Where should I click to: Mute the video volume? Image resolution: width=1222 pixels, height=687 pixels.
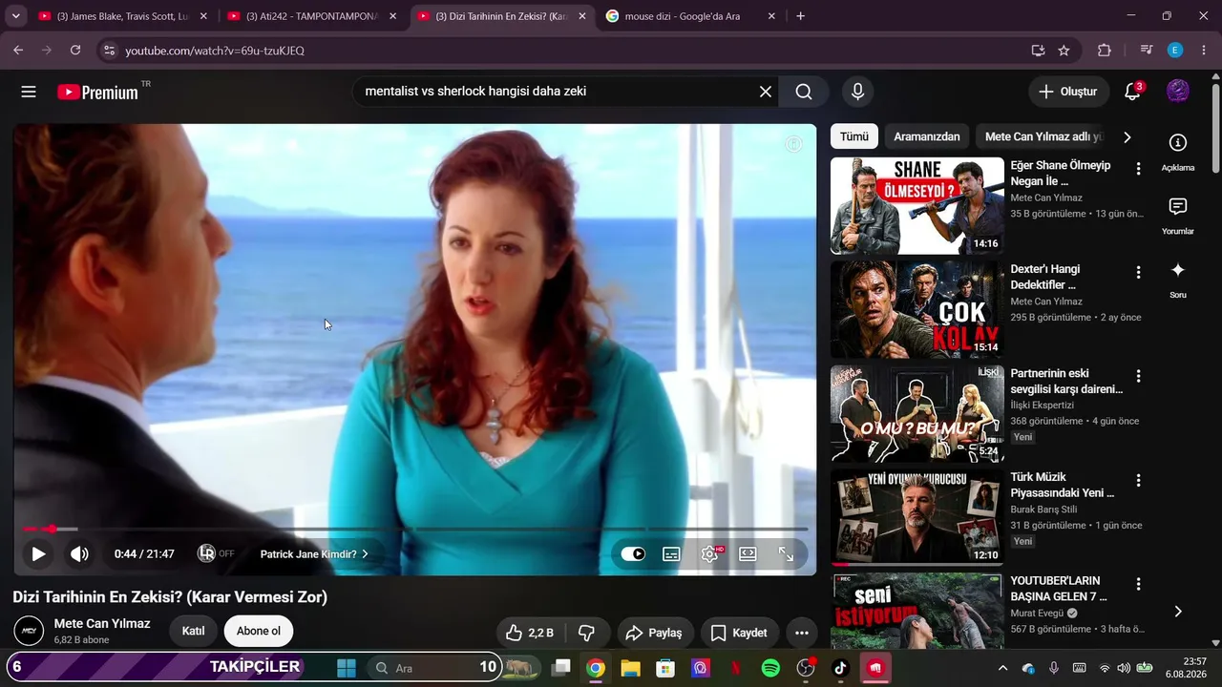79,553
